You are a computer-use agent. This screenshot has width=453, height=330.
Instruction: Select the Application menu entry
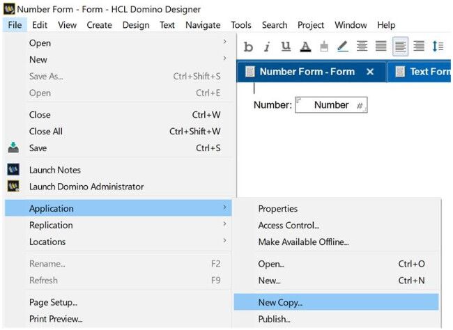coord(118,208)
